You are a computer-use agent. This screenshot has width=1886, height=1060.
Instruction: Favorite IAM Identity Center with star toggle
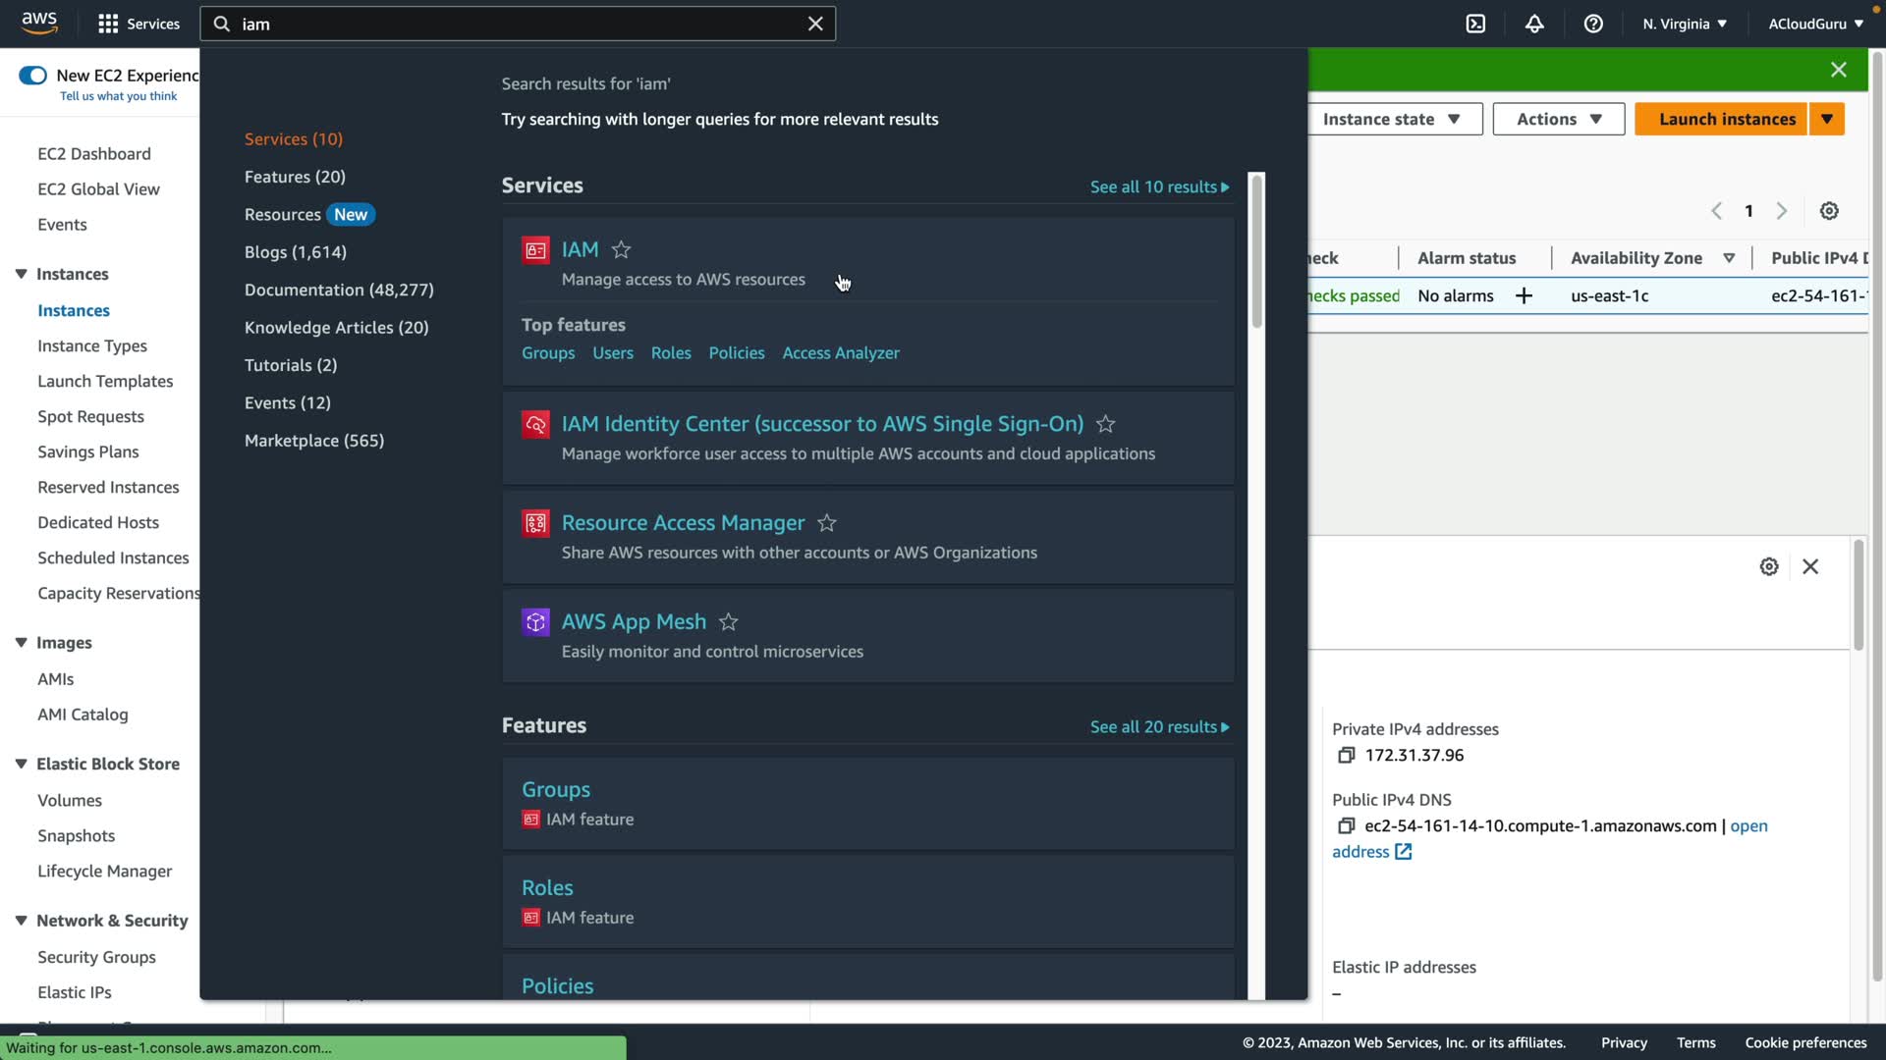(x=1105, y=424)
